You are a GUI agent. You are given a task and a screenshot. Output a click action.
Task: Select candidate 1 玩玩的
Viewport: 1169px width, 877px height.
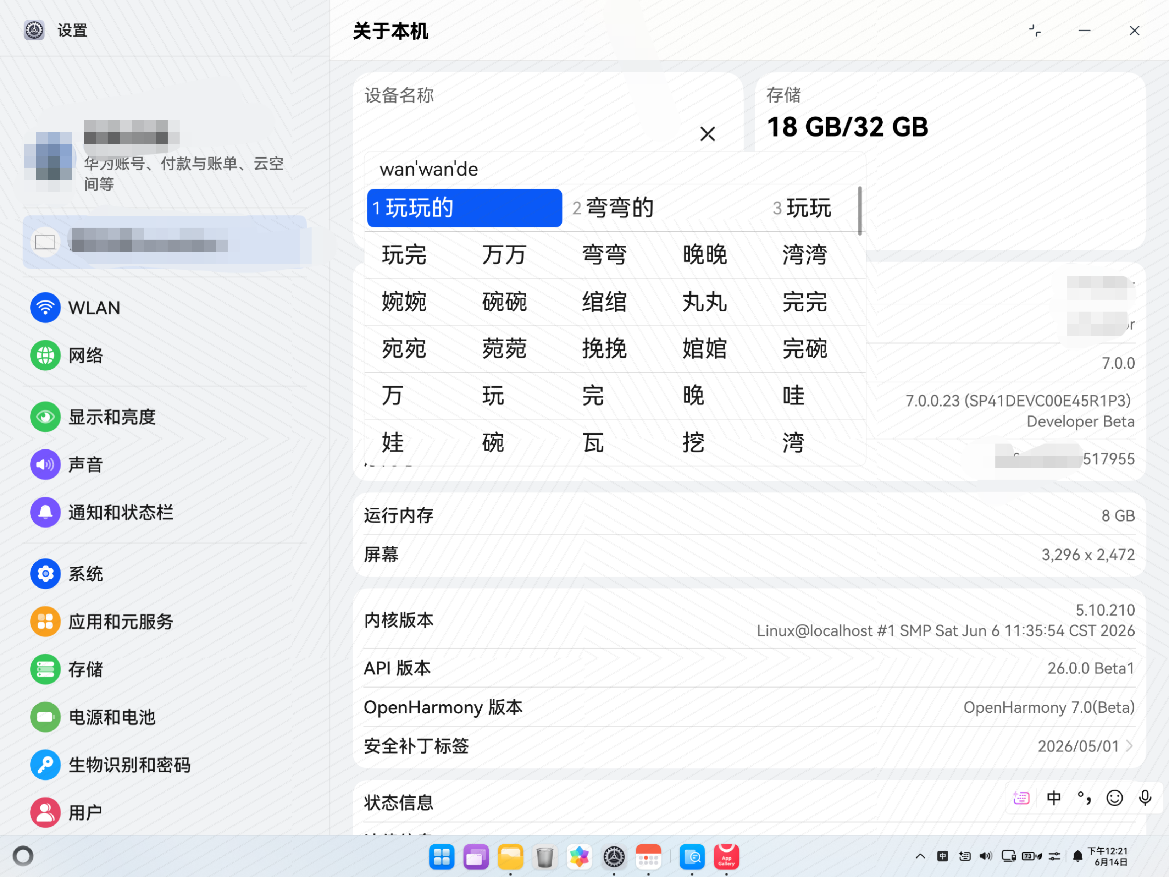click(464, 208)
